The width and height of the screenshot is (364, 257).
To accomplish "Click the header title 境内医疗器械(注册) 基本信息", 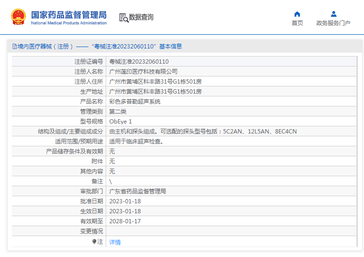I will [100, 47].
